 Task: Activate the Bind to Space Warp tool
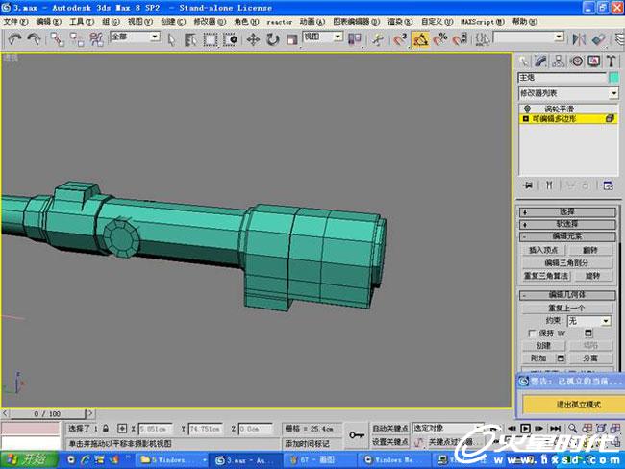(x=96, y=39)
